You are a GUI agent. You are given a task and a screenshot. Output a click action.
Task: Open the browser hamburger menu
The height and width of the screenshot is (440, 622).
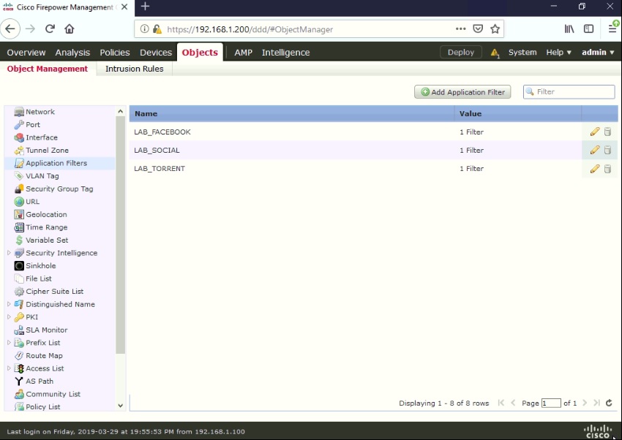(612, 29)
